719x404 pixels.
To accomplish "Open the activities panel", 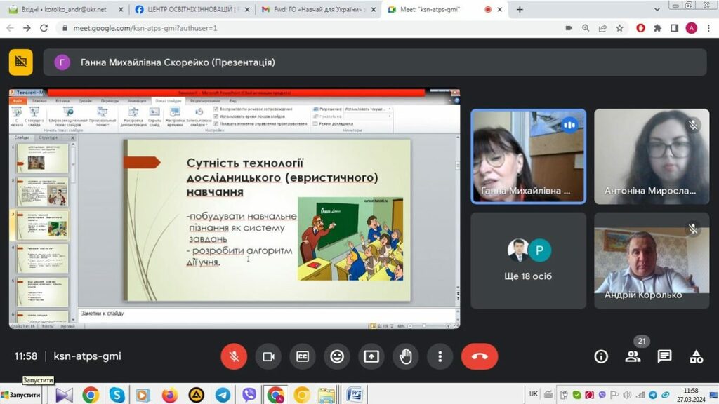I will click(696, 356).
